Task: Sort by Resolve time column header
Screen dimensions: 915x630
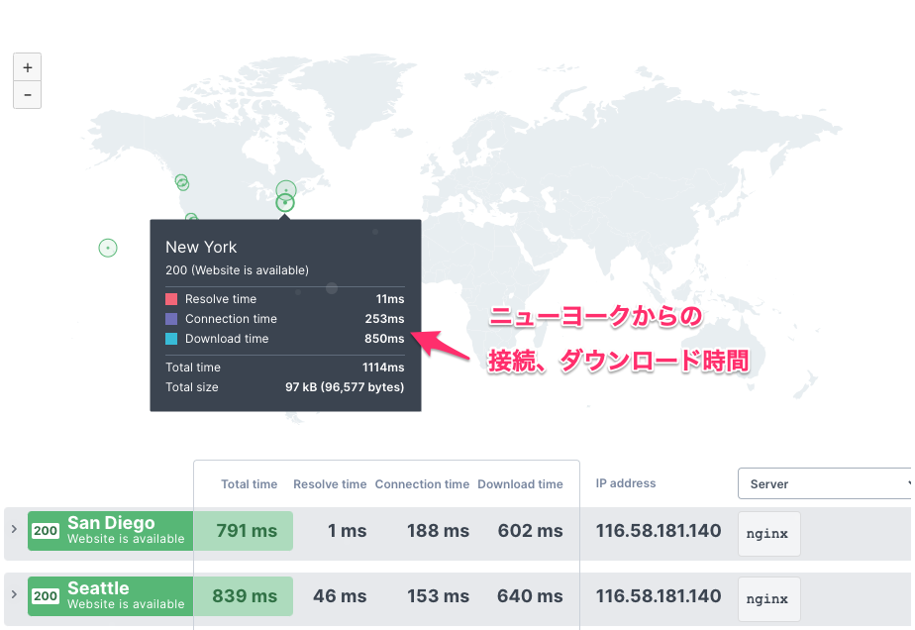Action: point(330,484)
